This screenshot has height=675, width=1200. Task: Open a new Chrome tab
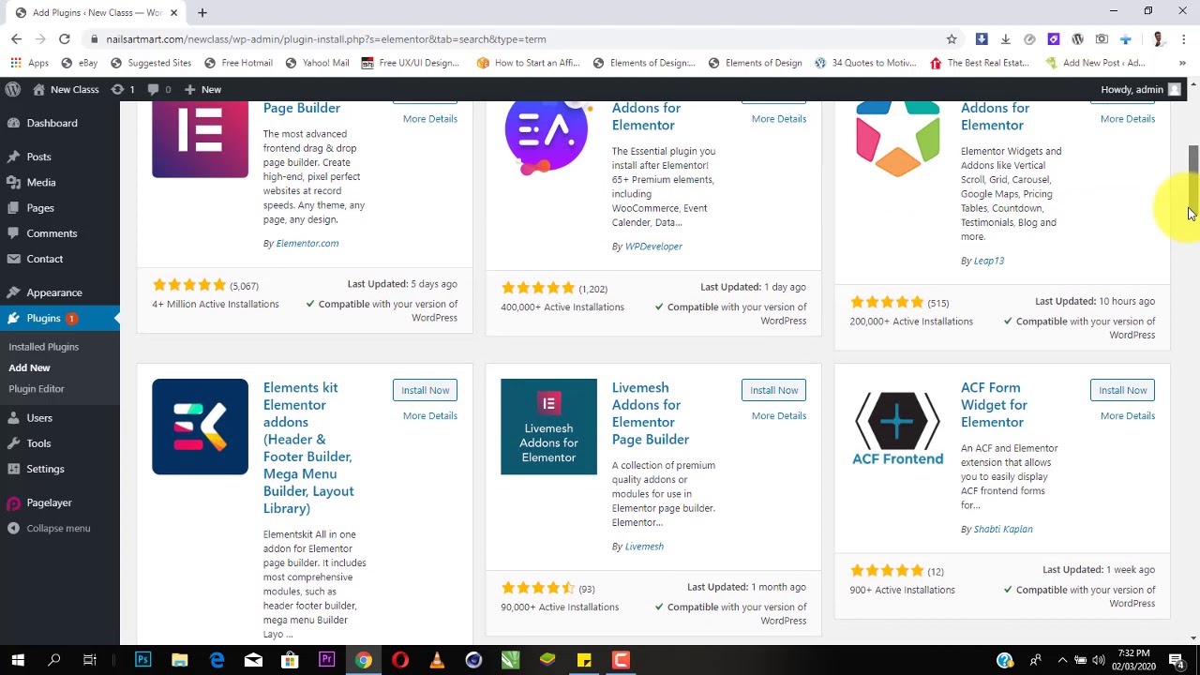202,12
